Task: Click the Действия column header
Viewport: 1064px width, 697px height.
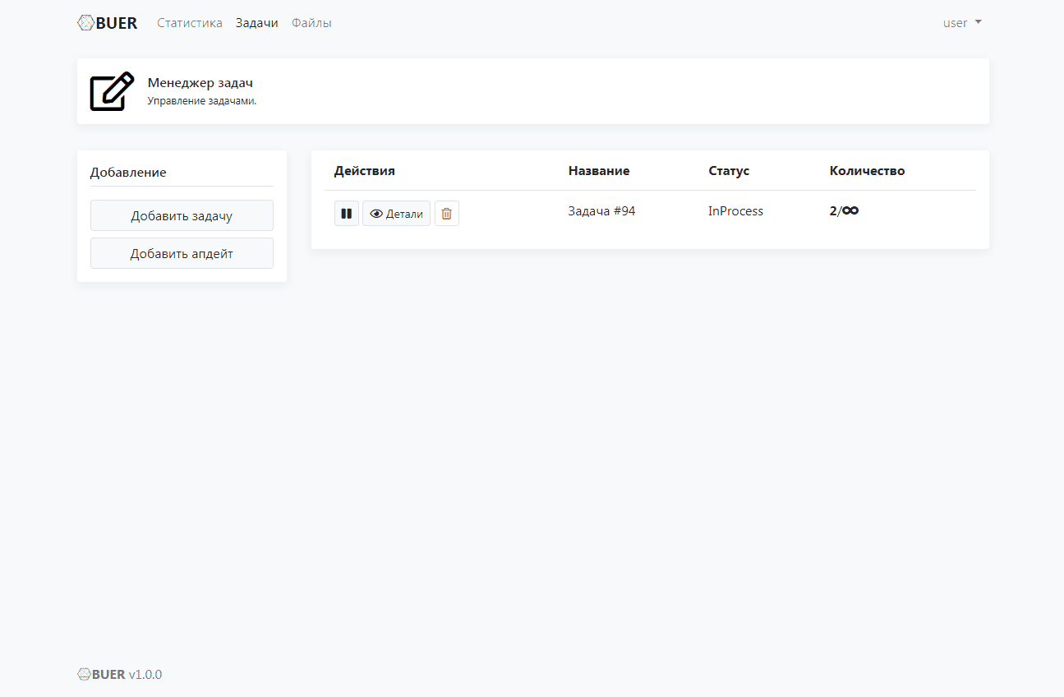Action: (365, 171)
